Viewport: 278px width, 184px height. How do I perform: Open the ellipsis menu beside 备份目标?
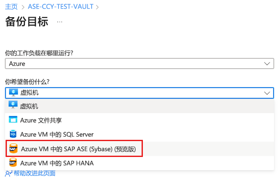(x=59, y=21)
